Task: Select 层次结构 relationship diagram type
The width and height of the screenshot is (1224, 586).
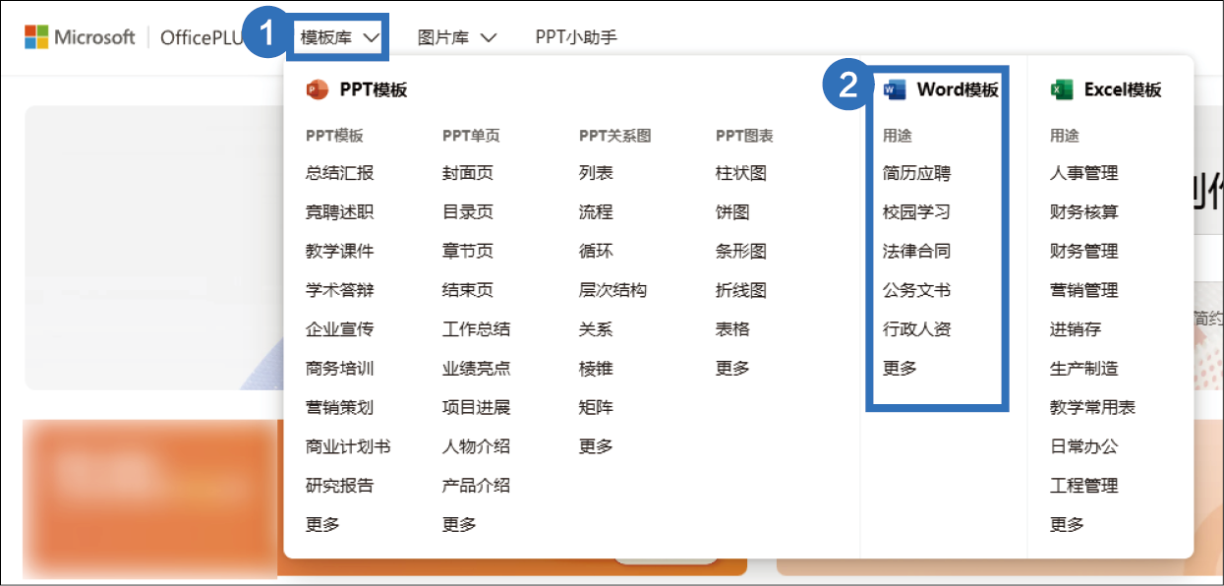Action: point(612,290)
